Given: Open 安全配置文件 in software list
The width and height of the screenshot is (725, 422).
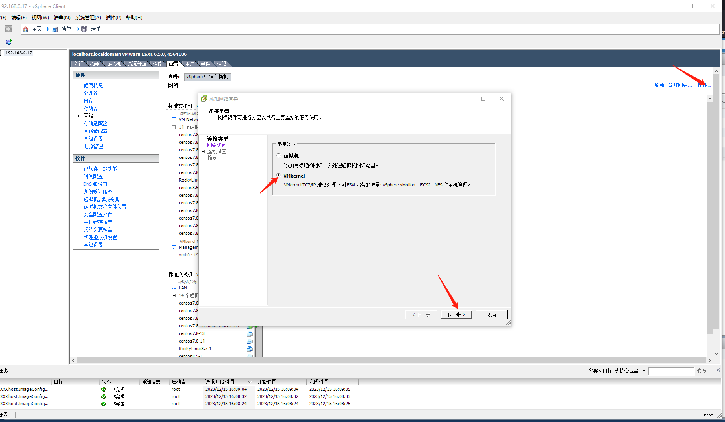Looking at the screenshot, I should 98,214.
